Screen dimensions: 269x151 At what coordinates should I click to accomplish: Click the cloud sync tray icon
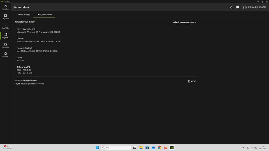pyautogui.click(x=248, y=148)
